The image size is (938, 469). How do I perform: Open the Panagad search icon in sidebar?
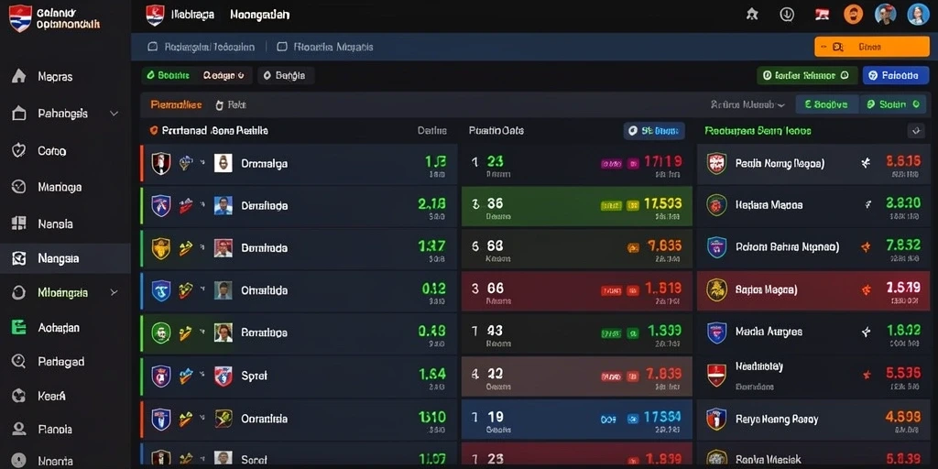[18, 361]
